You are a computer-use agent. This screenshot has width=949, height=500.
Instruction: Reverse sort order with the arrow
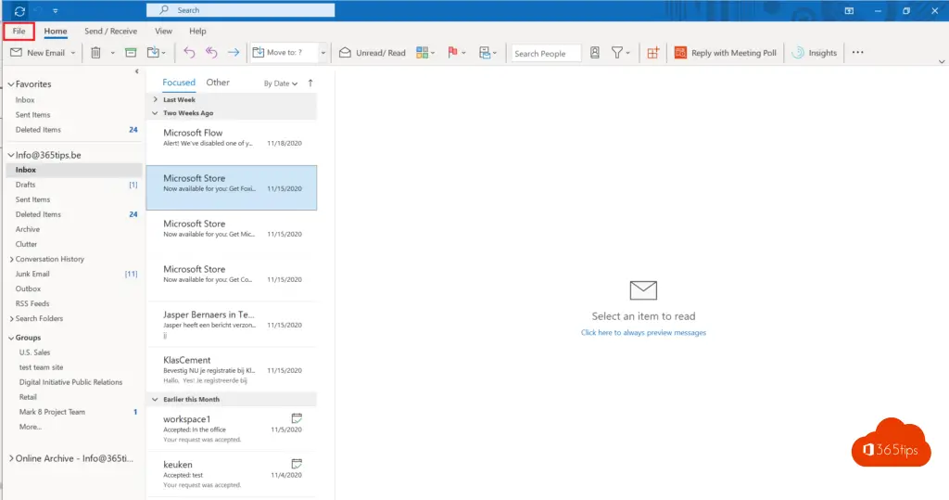coord(310,83)
